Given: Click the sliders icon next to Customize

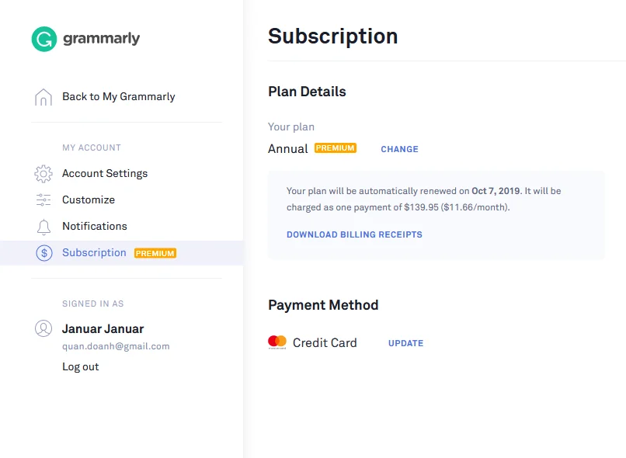Looking at the screenshot, I should coord(43,200).
